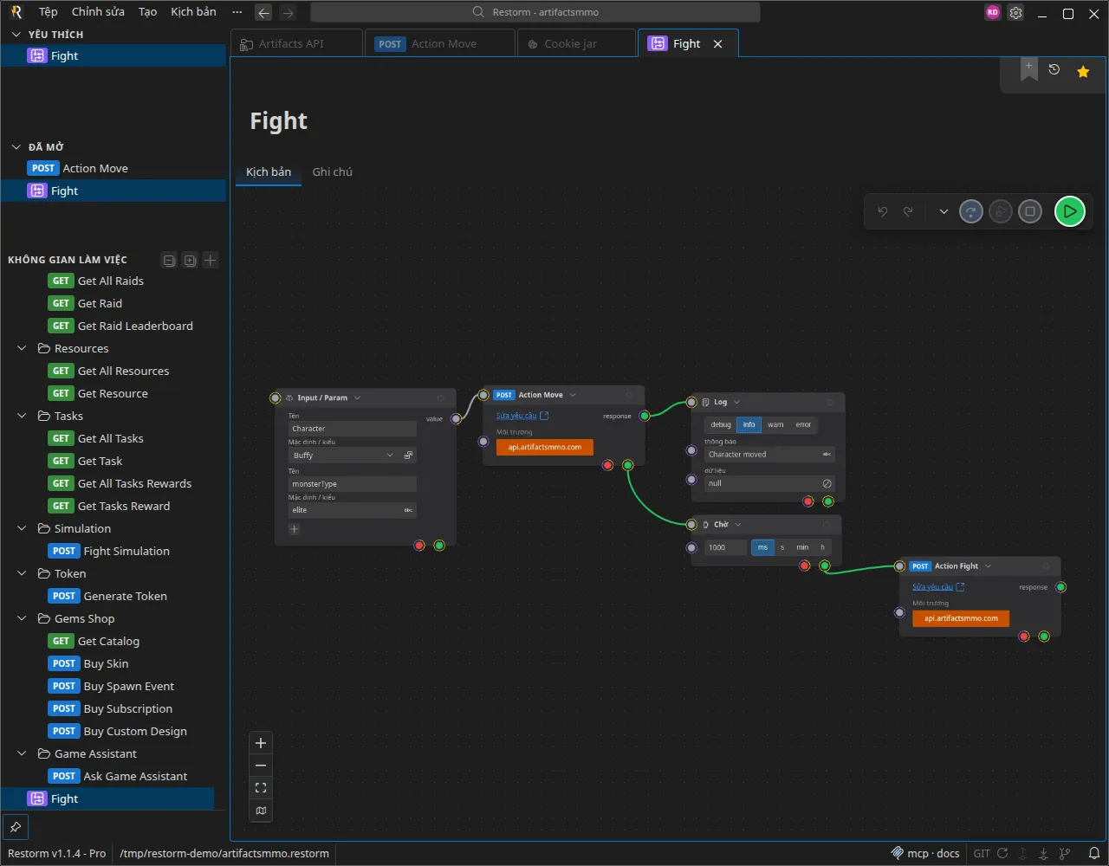Set Log level to debug
The height and width of the screenshot is (866, 1109).
click(x=721, y=424)
